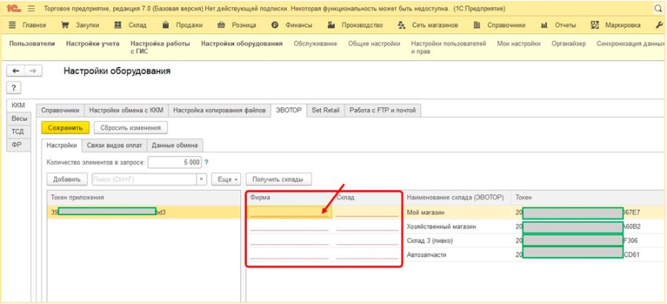
Task: Open Настройки учета link
Action: click(x=93, y=44)
